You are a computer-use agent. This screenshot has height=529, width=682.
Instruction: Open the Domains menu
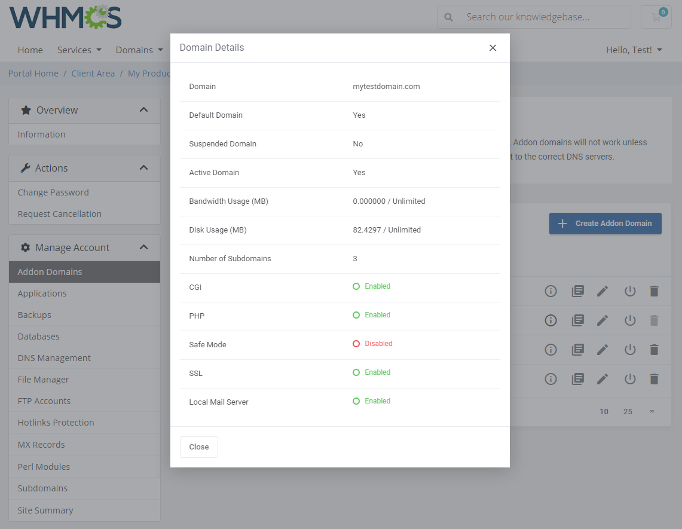tap(139, 50)
